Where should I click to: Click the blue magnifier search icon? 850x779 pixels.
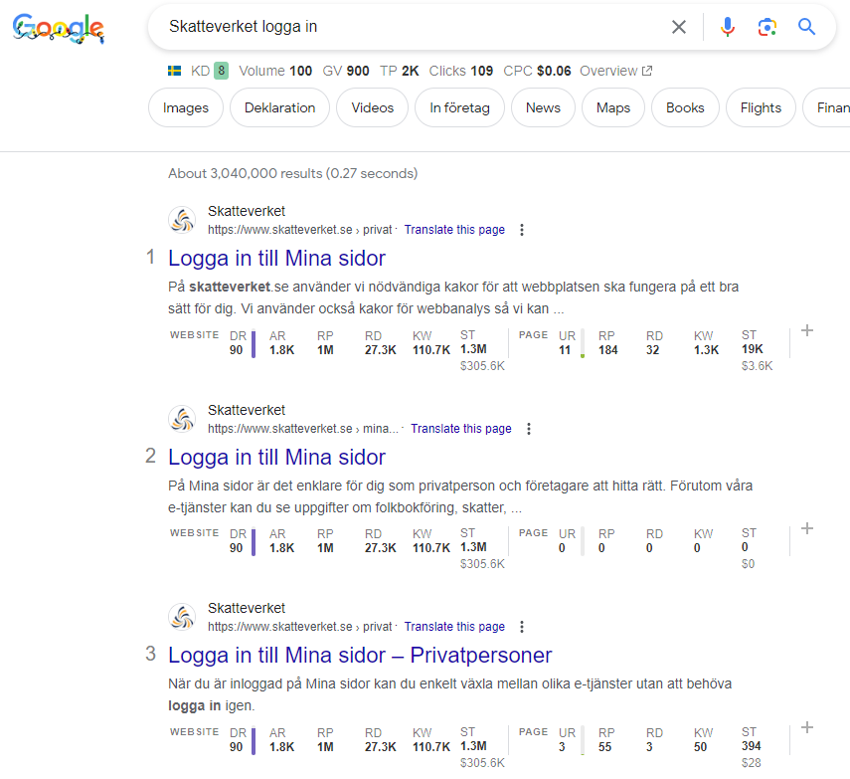click(x=806, y=27)
